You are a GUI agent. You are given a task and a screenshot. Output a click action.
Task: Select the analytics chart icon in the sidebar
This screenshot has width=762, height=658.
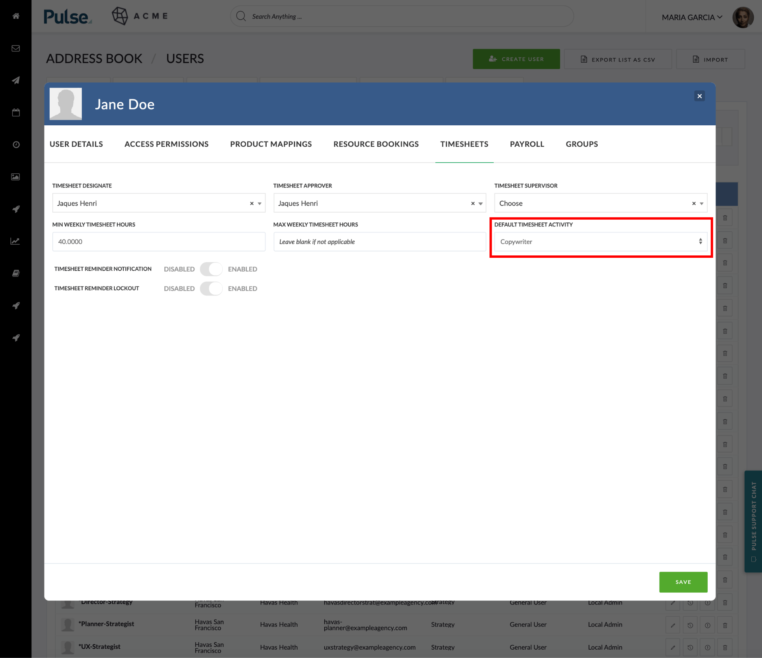(x=16, y=241)
